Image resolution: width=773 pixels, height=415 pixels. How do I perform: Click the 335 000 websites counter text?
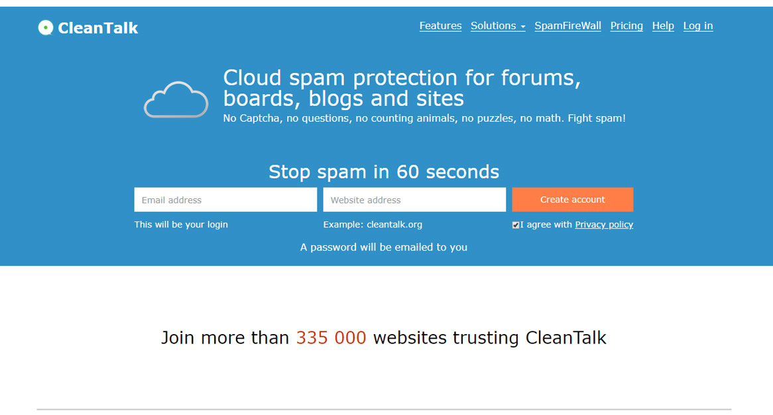(331, 337)
